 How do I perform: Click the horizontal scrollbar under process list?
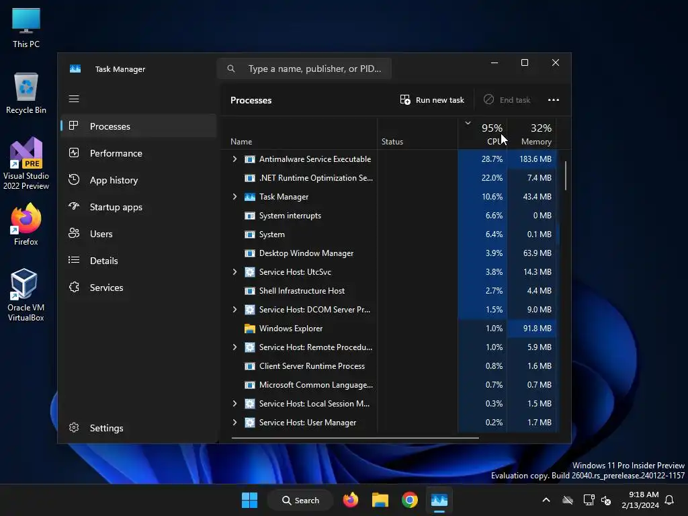pos(355,437)
